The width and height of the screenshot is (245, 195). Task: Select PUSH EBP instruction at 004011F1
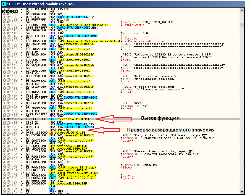[57, 191]
